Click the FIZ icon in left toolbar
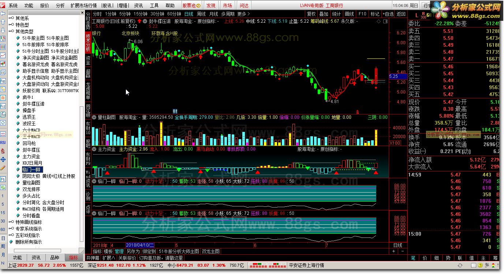Viewport: 504px width, 274px height. tap(3, 105)
